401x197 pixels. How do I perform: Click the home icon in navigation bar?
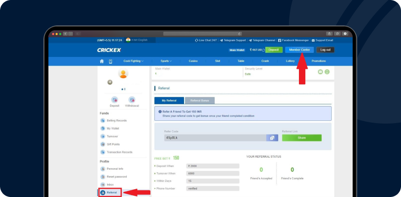pos(102,61)
